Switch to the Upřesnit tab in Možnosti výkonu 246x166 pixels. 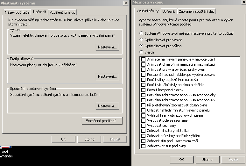(169, 11)
